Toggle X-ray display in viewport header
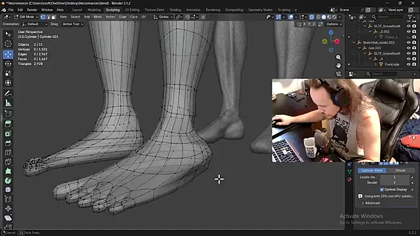Screen dimensions: 420x236 pyautogui.click(x=312, y=17)
